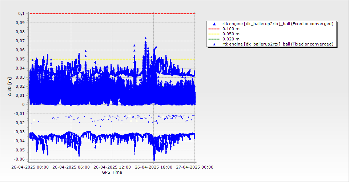Click the 26-04-2025 06:00 time label
This screenshot has width=349, height=182.
[71, 167]
